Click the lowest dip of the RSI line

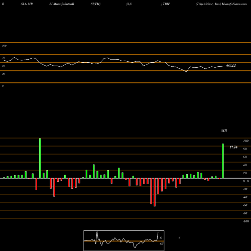pos(186,72)
